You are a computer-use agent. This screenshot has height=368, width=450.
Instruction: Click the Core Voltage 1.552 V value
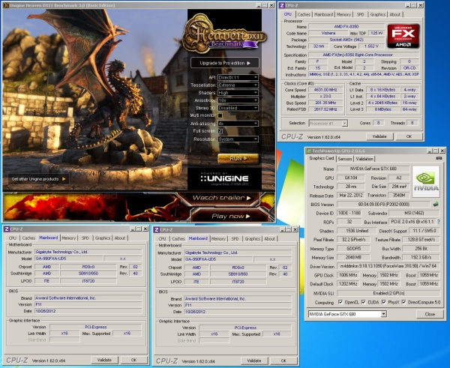coord(371,46)
